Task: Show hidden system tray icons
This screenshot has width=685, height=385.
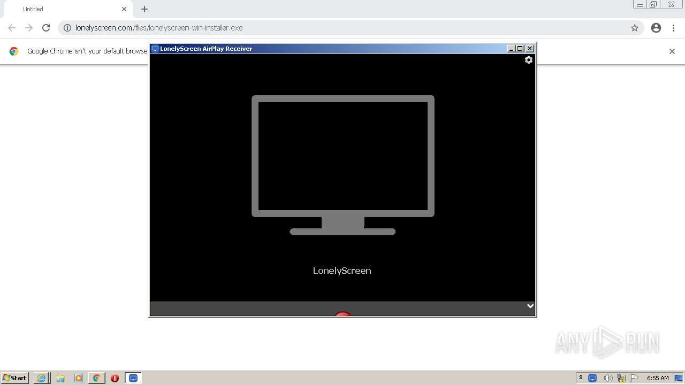Action: [581, 378]
